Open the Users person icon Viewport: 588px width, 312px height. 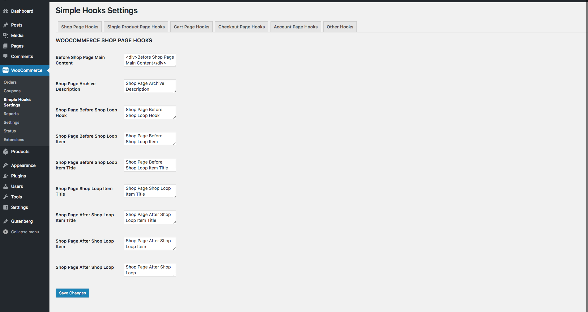coord(6,186)
